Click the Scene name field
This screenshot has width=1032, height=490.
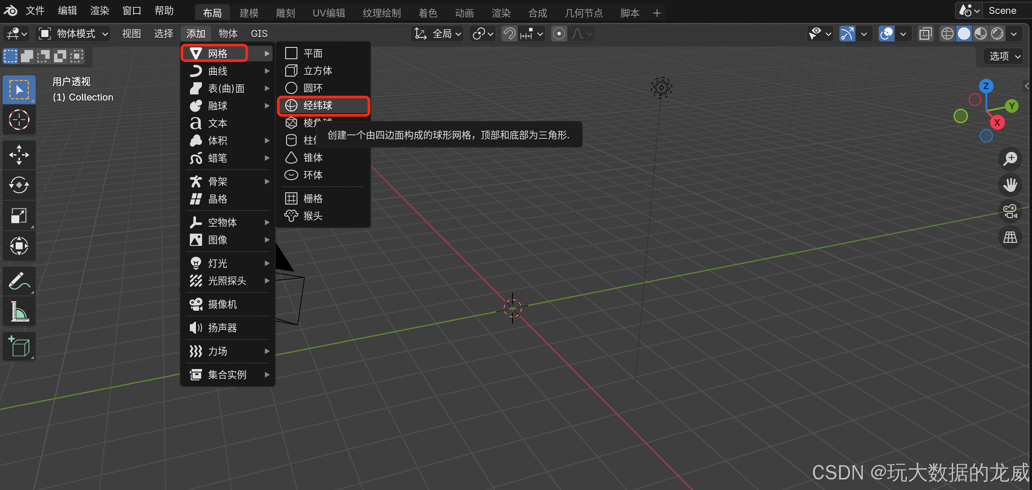1002,10
